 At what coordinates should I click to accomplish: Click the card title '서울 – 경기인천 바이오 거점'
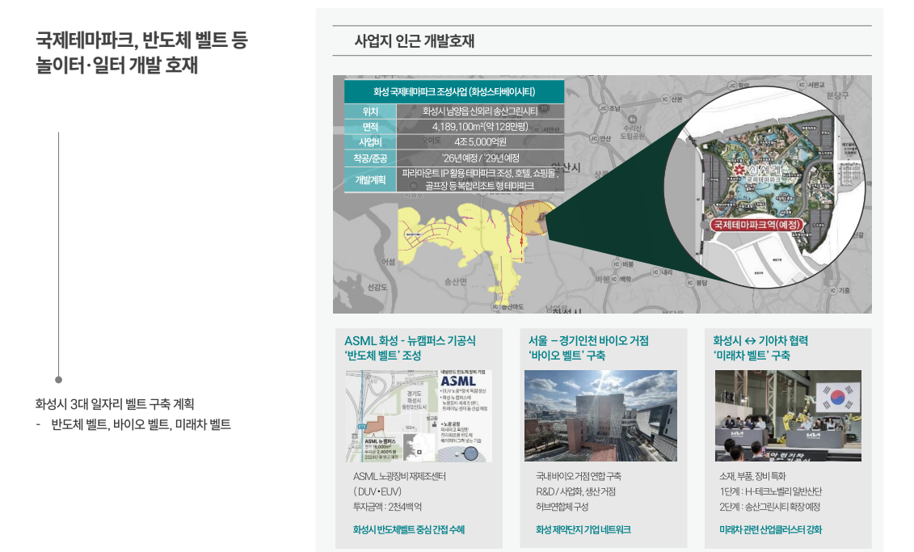click(x=589, y=341)
